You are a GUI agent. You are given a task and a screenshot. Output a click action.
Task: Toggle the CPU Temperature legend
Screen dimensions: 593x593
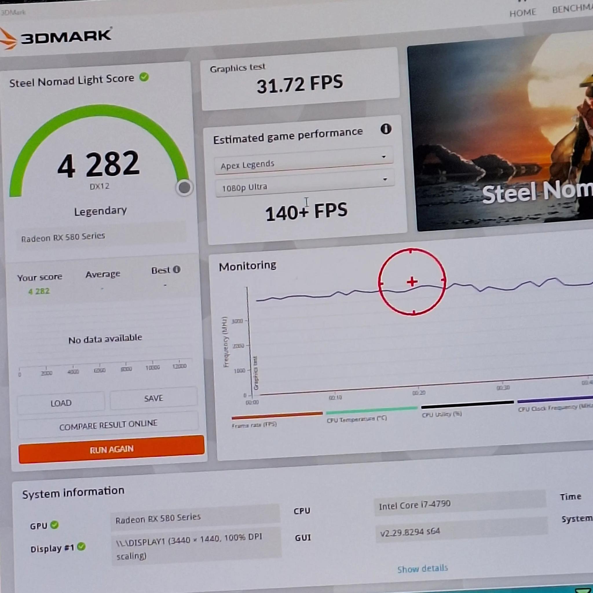click(x=357, y=419)
